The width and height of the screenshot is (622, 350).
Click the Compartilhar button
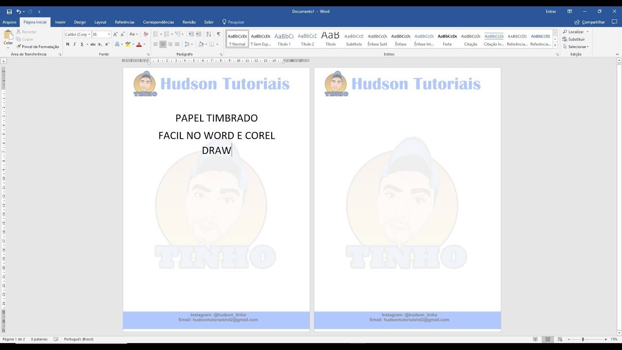589,22
